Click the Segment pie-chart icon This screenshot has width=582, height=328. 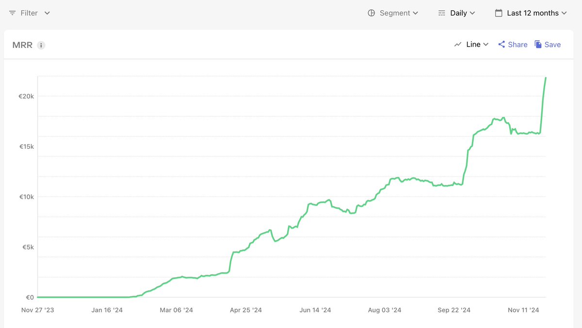(x=372, y=13)
